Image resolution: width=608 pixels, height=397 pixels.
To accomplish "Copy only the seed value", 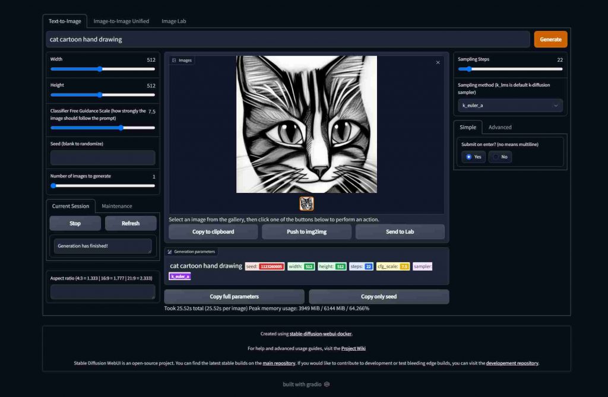I will (379, 296).
